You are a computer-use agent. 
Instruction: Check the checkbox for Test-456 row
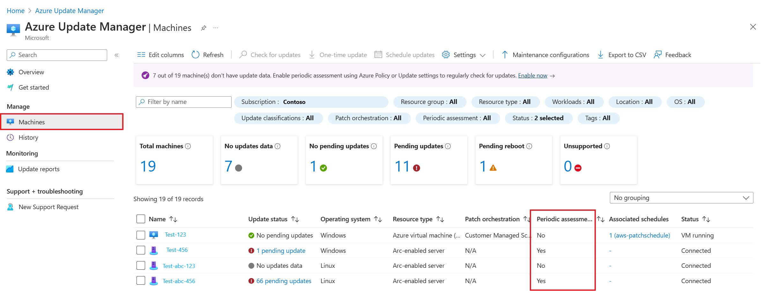click(x=141, y=250)
